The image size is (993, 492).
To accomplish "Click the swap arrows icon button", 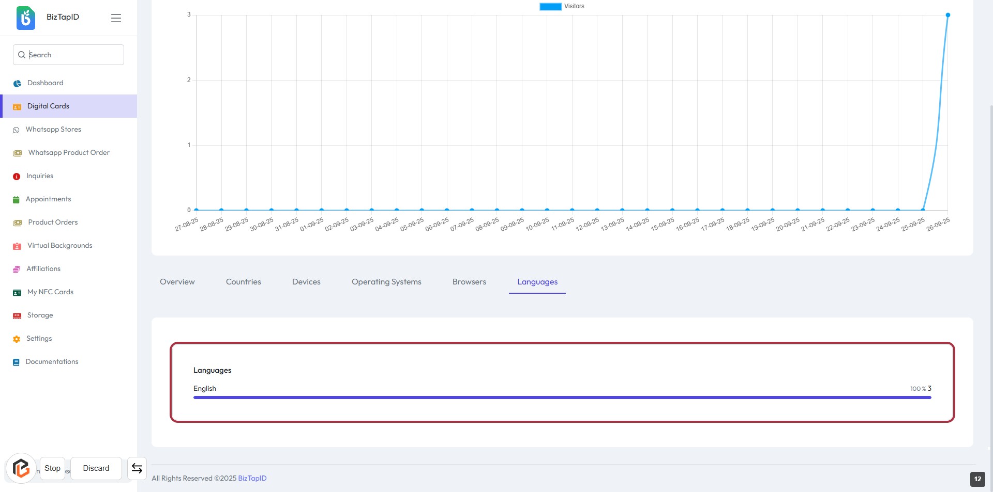I will [137, 468].
